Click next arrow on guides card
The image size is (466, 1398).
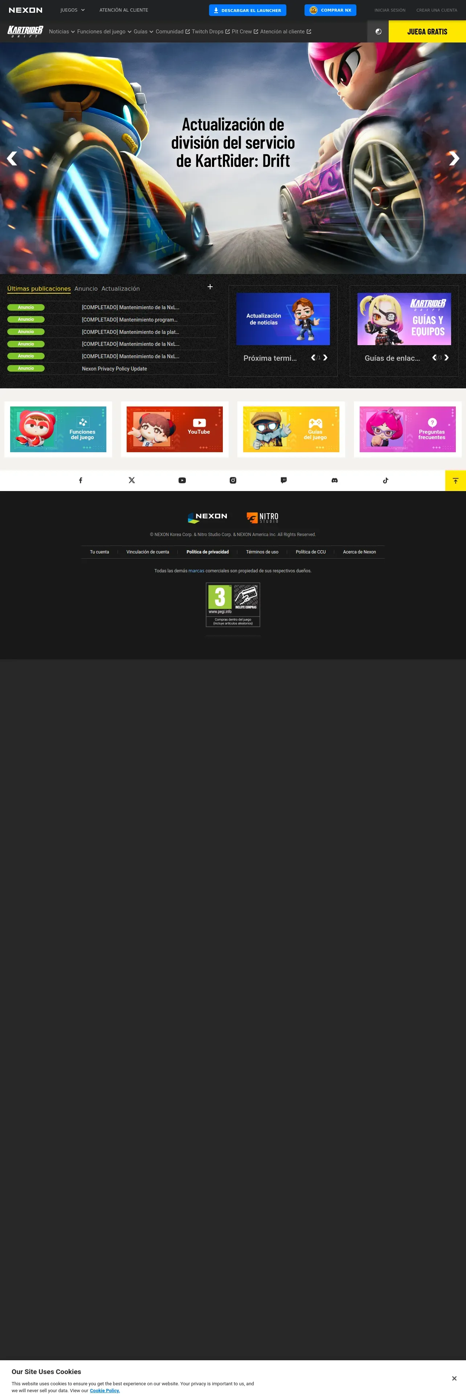tap(446, 357)
